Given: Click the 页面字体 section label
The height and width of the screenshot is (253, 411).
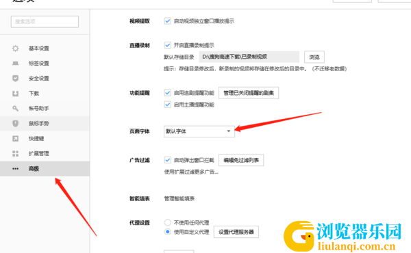Looking at the screenshot, I should (x=140, y=131).
